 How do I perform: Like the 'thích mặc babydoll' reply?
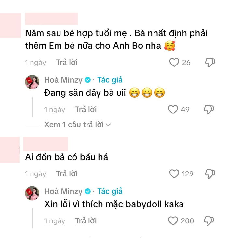coord(173,221)
